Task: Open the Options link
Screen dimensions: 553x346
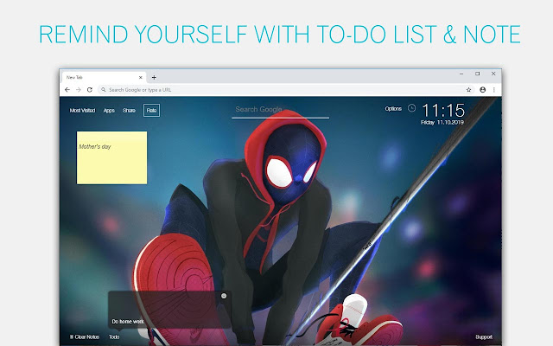Action: pyautogui.click(x=393, y=109)
